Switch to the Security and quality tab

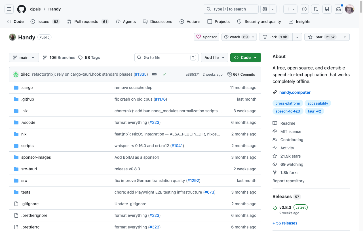click(259, 22)
